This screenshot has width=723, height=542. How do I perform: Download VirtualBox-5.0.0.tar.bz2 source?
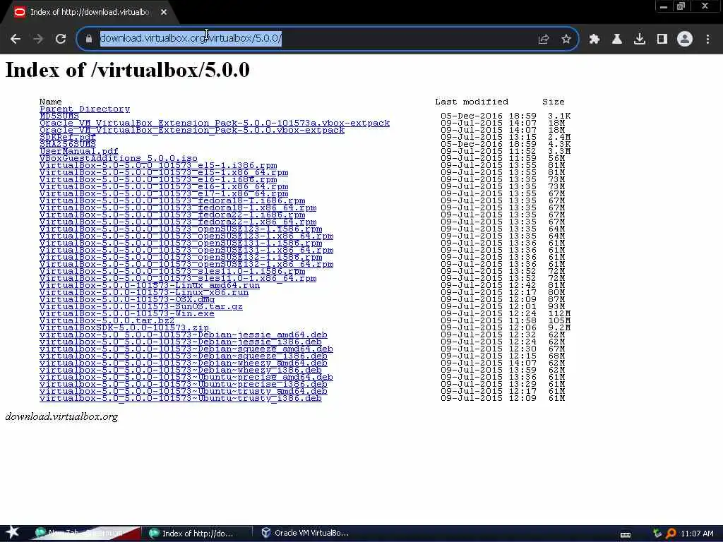coord(107,321)
